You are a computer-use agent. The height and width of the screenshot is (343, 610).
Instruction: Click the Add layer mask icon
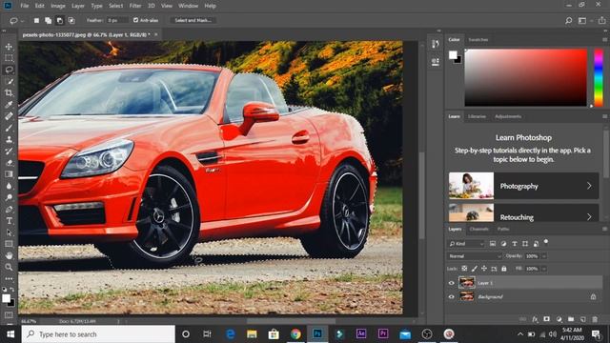(546, 319)
